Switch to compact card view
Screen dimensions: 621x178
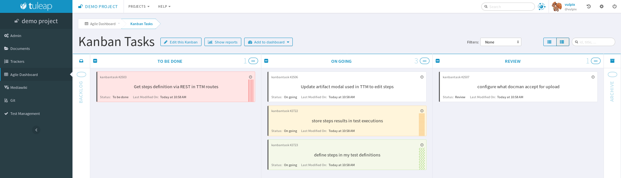coord(550,42)
